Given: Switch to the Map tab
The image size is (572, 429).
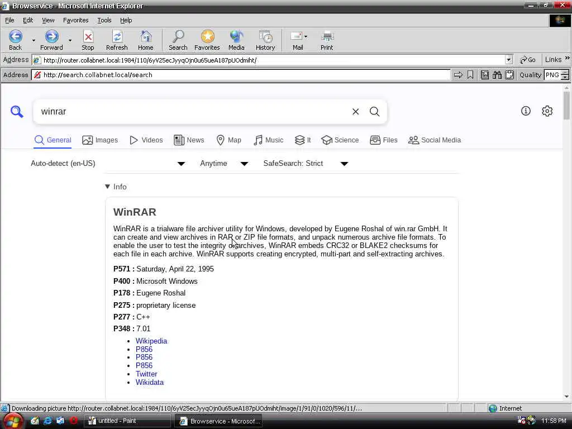Looking at the screenshot, I should (228, 140).
